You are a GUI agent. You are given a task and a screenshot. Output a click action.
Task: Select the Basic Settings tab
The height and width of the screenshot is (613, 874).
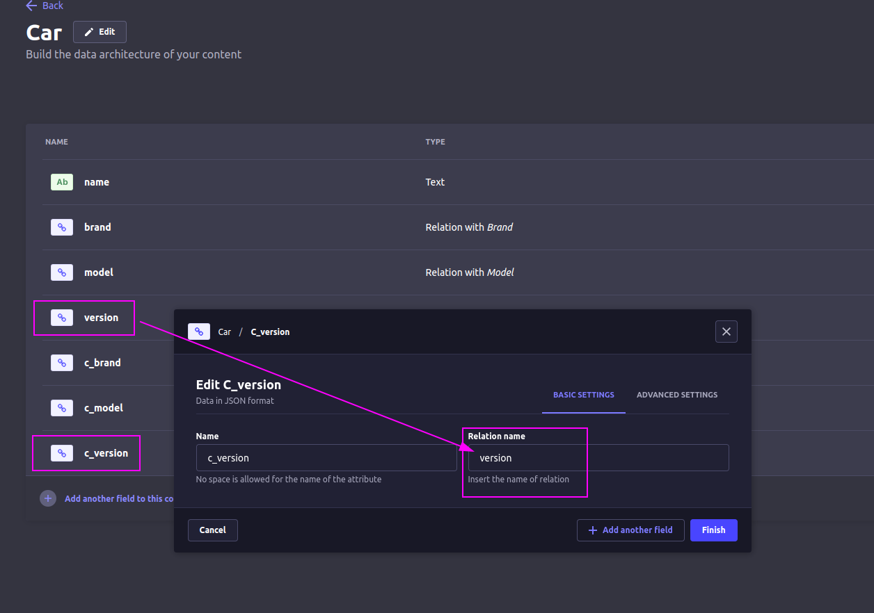(584, 395)
